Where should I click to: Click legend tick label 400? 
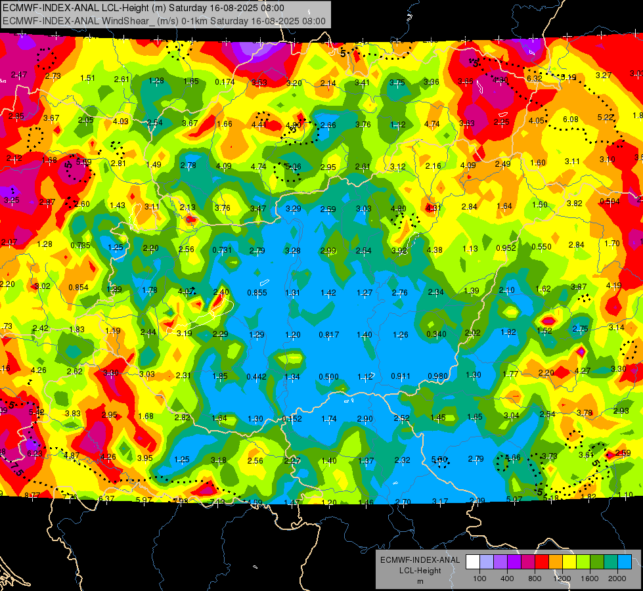coord(507,579)
